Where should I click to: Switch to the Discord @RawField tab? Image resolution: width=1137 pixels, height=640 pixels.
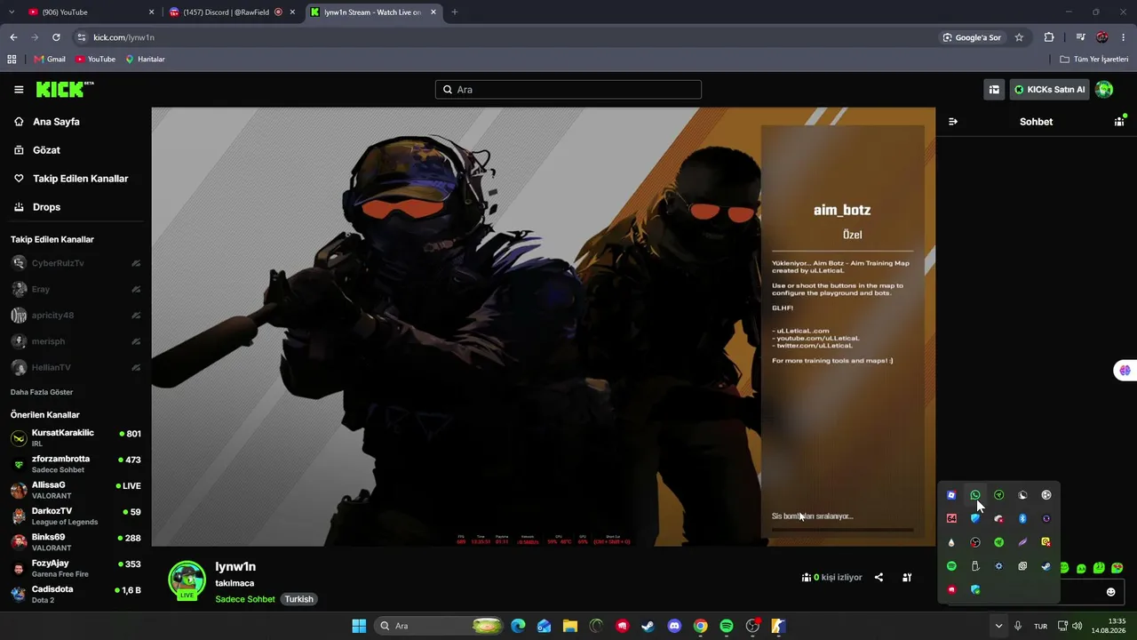coord(233,12)
